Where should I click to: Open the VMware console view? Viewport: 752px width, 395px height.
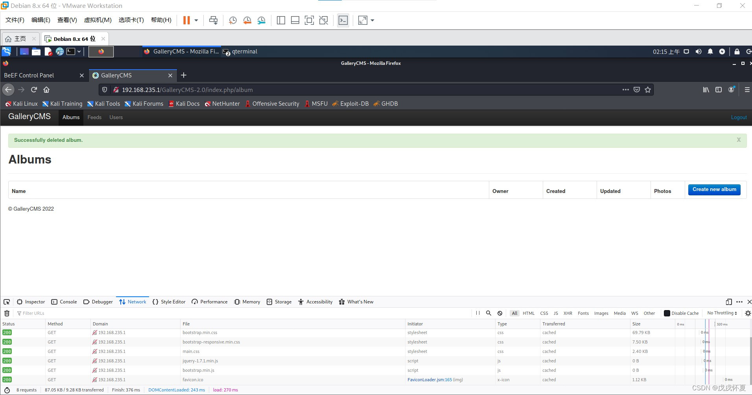pos(343,20)
